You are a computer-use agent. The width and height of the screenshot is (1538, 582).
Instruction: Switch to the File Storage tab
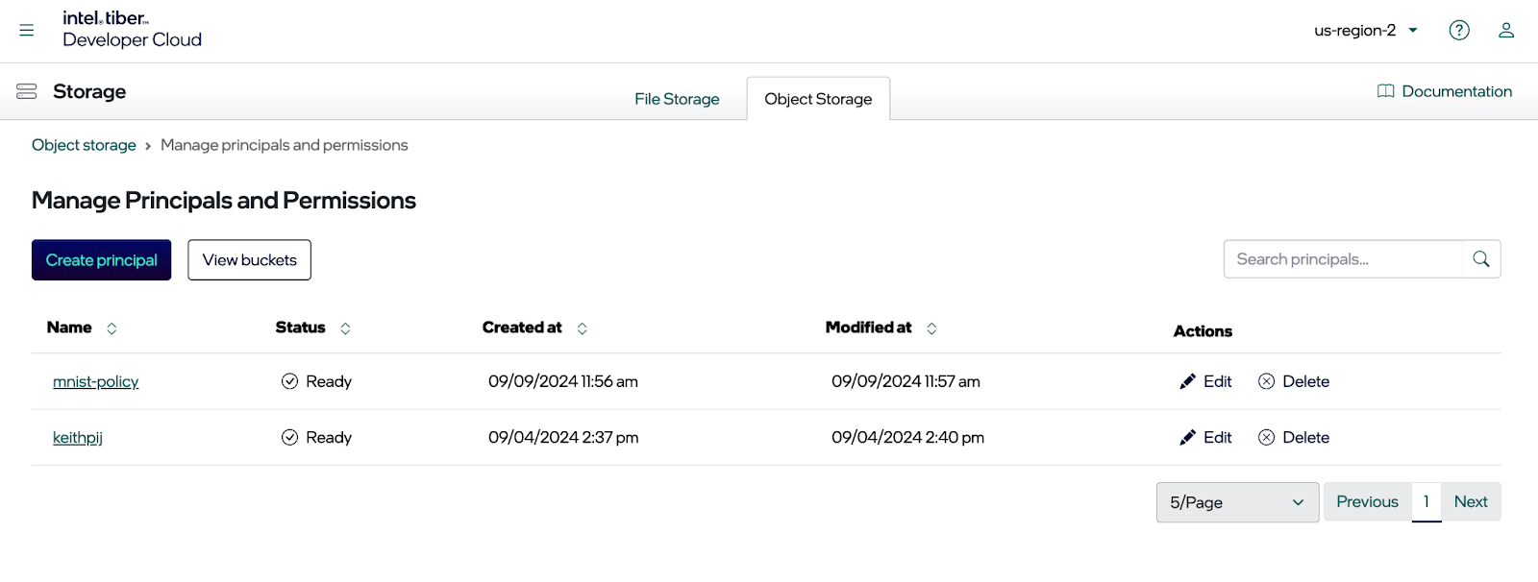[x=677, y=99]
